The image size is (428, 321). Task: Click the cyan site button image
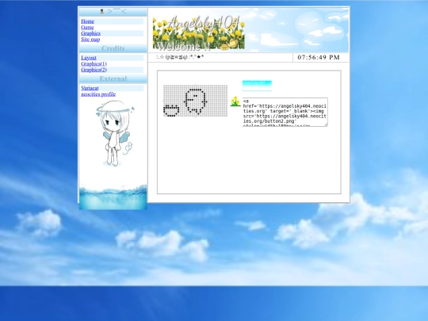[257, 86]
